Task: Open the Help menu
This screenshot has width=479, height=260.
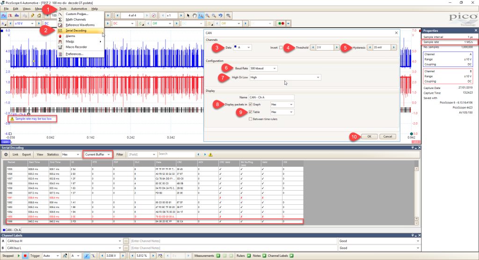Action: coord(94,8)
